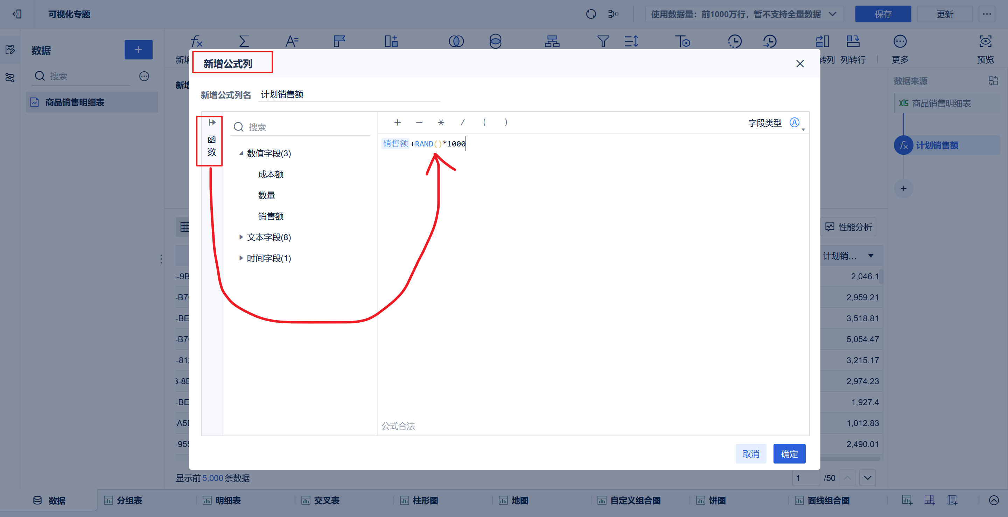The width and height of the screenshot is (1008, 517).
Task: Open the function panel expand arrow
Action: (x=212, y=123)
